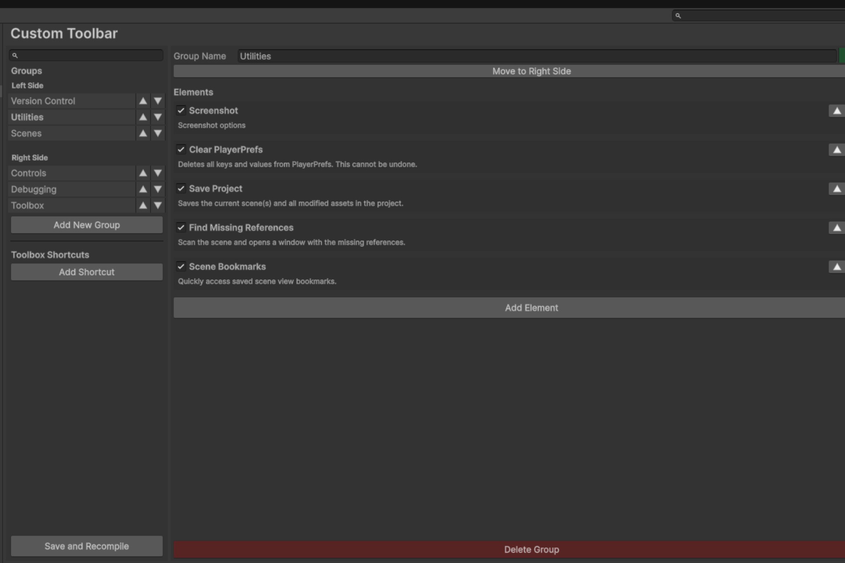Uncheck the Clear PlayerPrefs element
The width and height of the screenshot is (845, 563).
pyautogui.click(x=181, y=149)
